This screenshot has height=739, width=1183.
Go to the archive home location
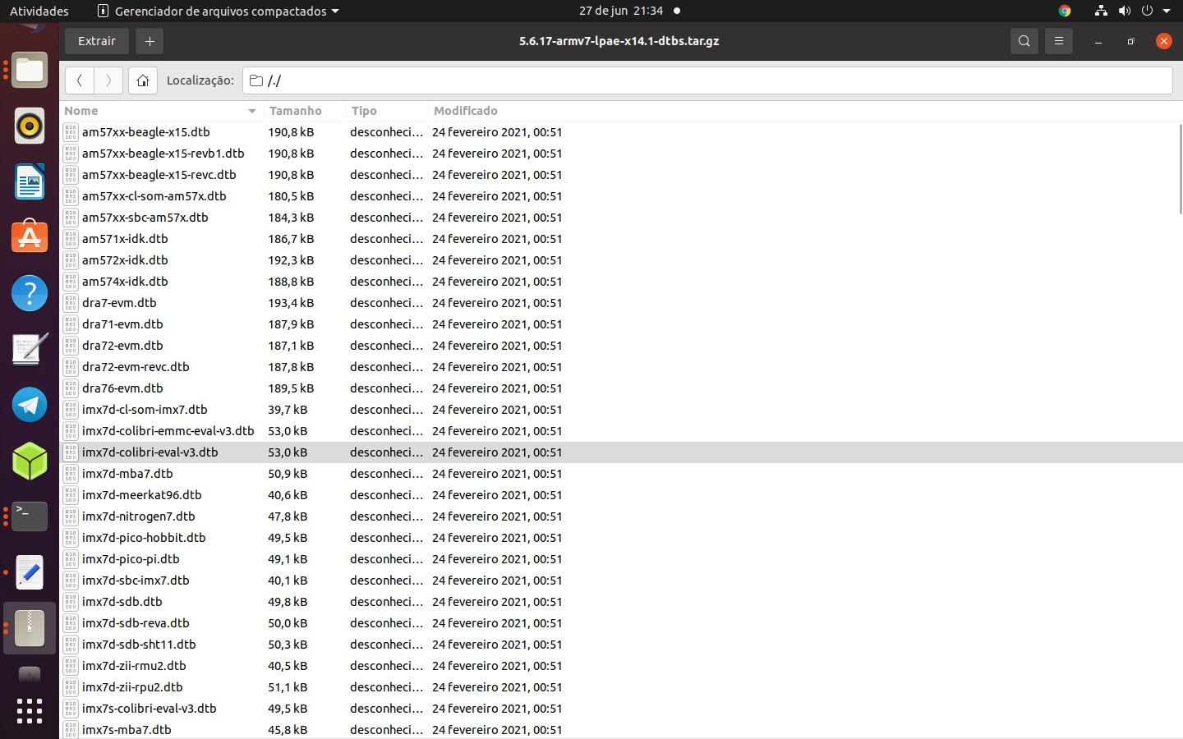(x=143, y=80)
